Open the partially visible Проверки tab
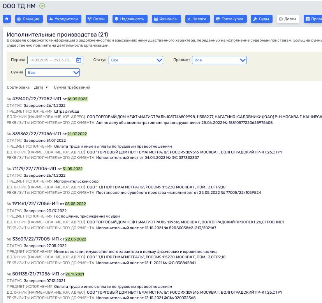The height and width of the screenshot is (303, 322). [313, 19]
